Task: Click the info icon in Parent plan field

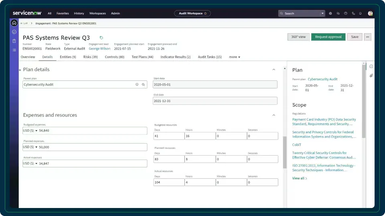Action: tap(137, 84)
